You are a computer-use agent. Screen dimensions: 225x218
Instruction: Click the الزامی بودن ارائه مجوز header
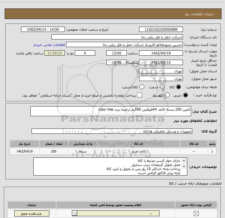click(x=196, y=205)
